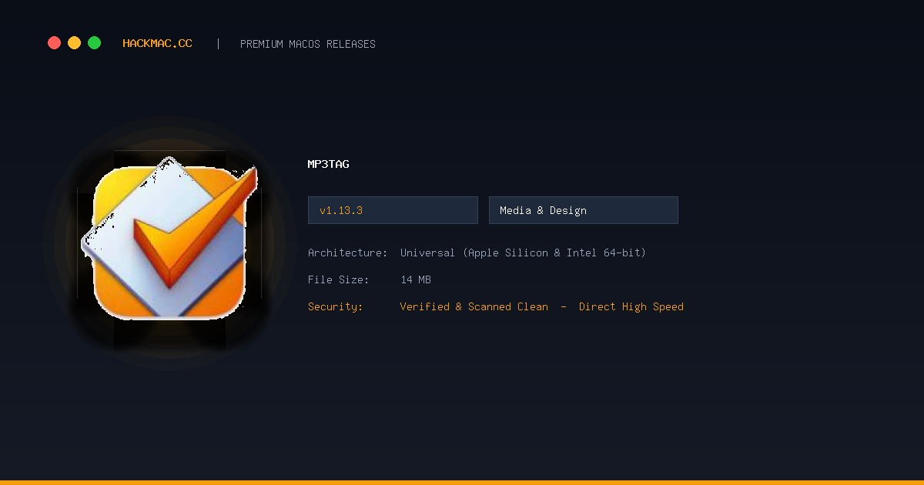Click the Direct High Speed text

(631, 306)
